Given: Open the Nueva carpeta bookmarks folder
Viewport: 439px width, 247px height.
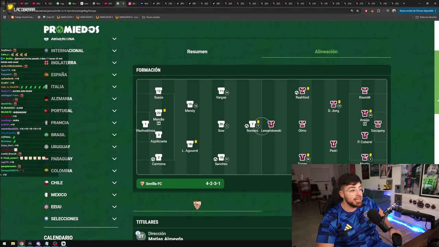Looking at the screenshot, I should (x=151, y=17).
